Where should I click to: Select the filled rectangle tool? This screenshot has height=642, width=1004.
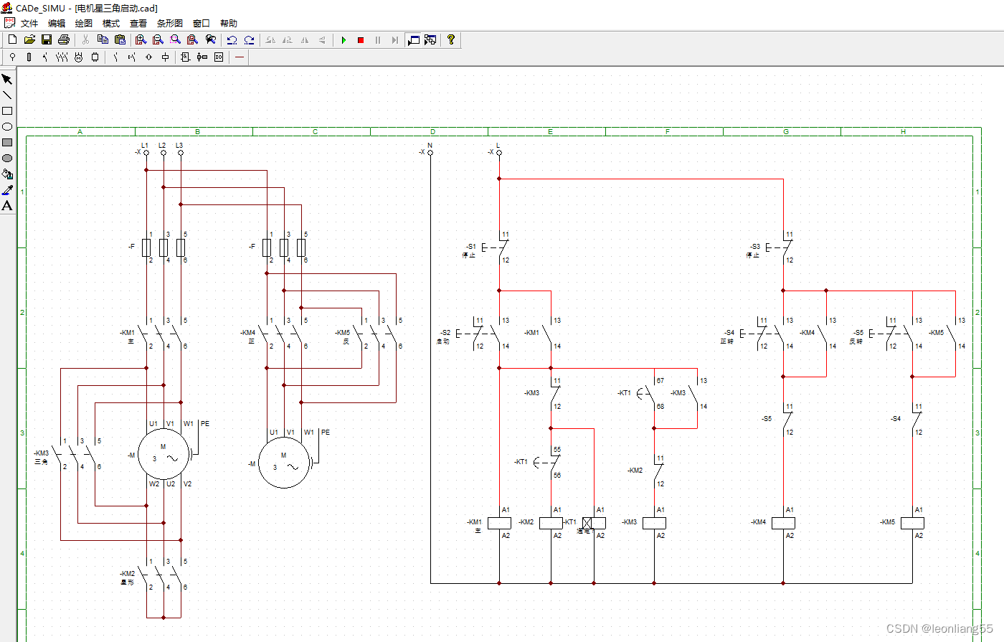(7, 142)
